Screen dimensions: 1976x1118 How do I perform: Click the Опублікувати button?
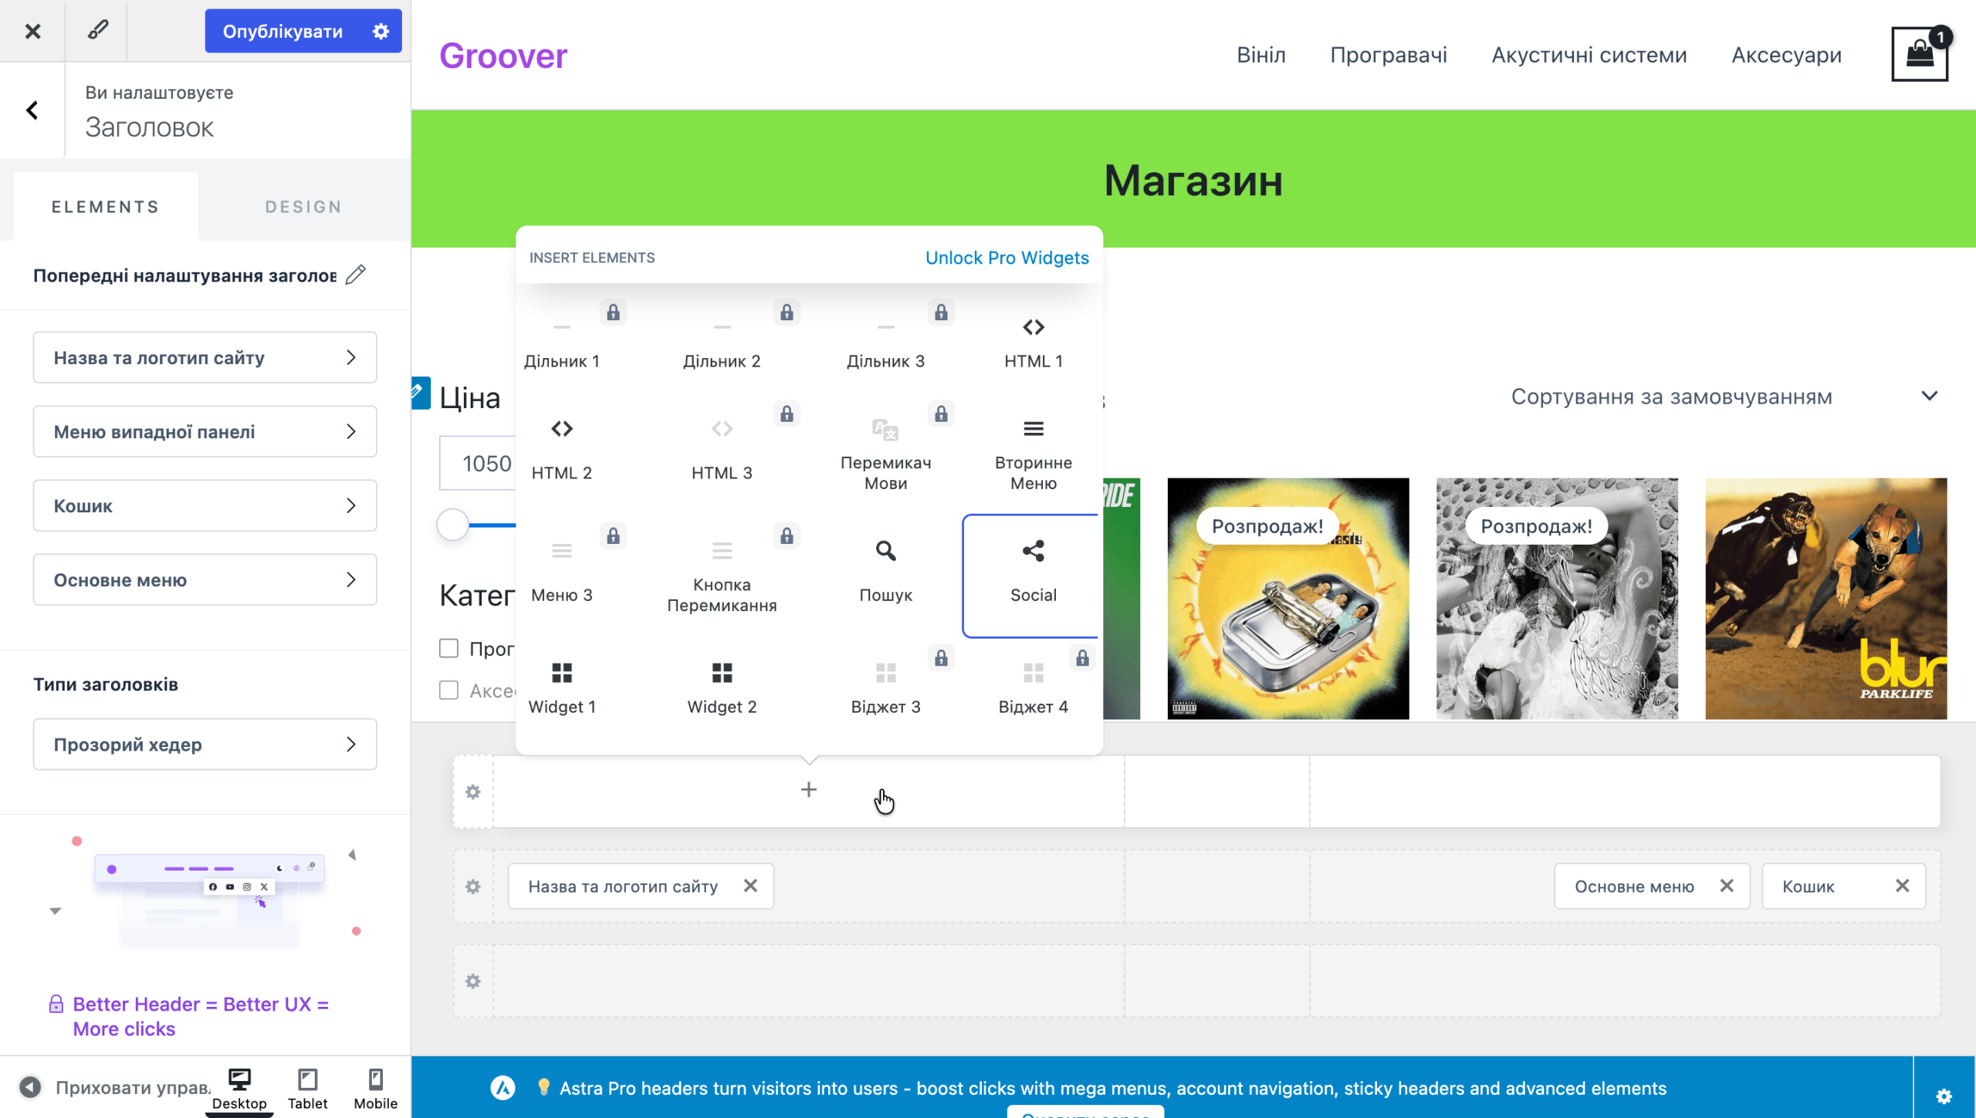click(283, 31)
